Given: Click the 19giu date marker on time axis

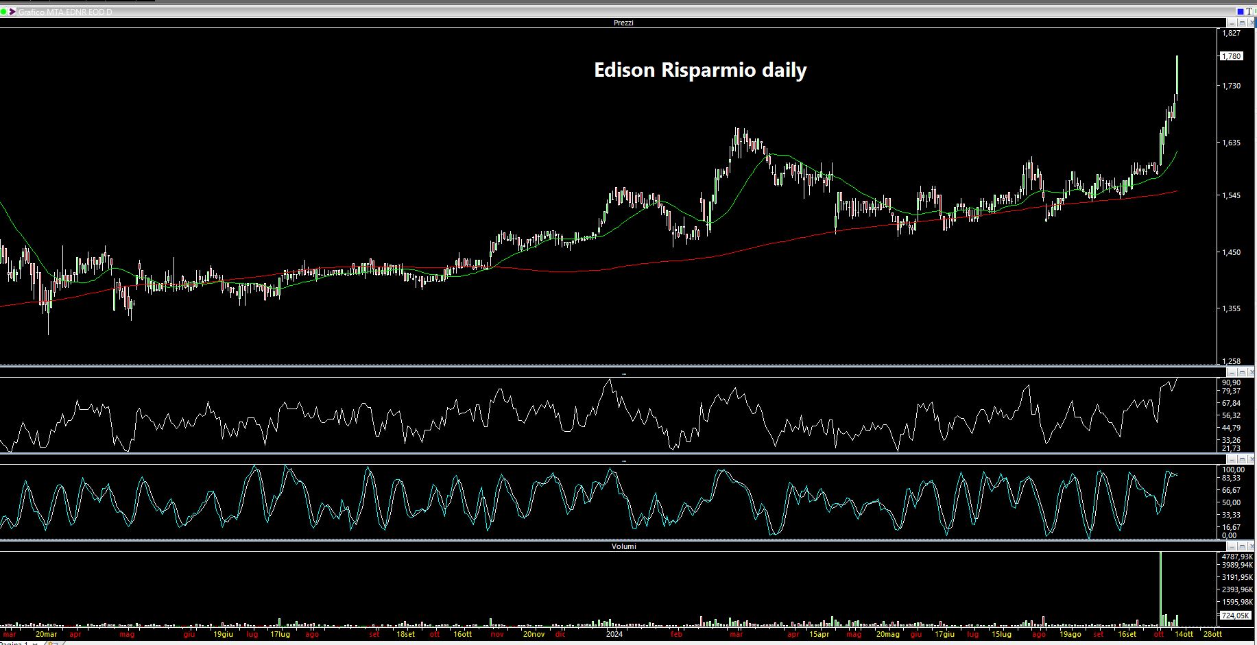Looking at the screenshot, I should (x=223, y=634).
